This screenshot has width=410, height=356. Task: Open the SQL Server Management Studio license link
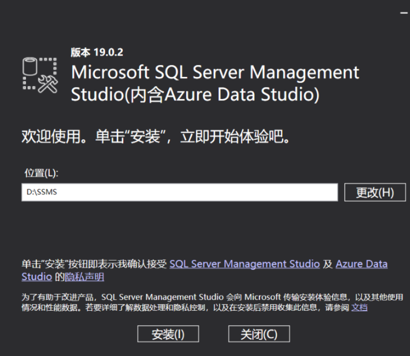[244, 264]
